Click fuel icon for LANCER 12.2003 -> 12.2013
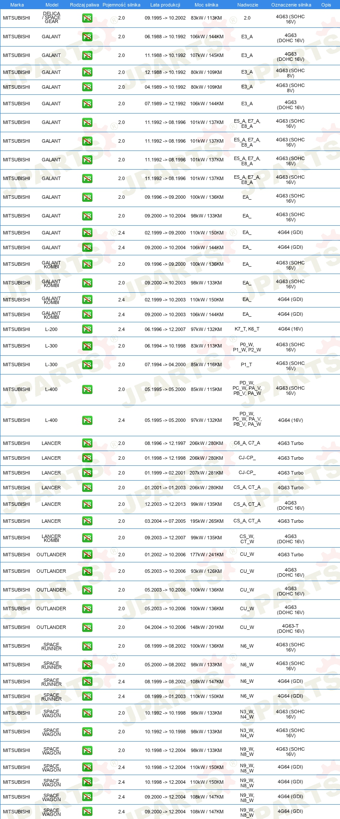Viewport: 340px width, 819px height. point(87,505)
